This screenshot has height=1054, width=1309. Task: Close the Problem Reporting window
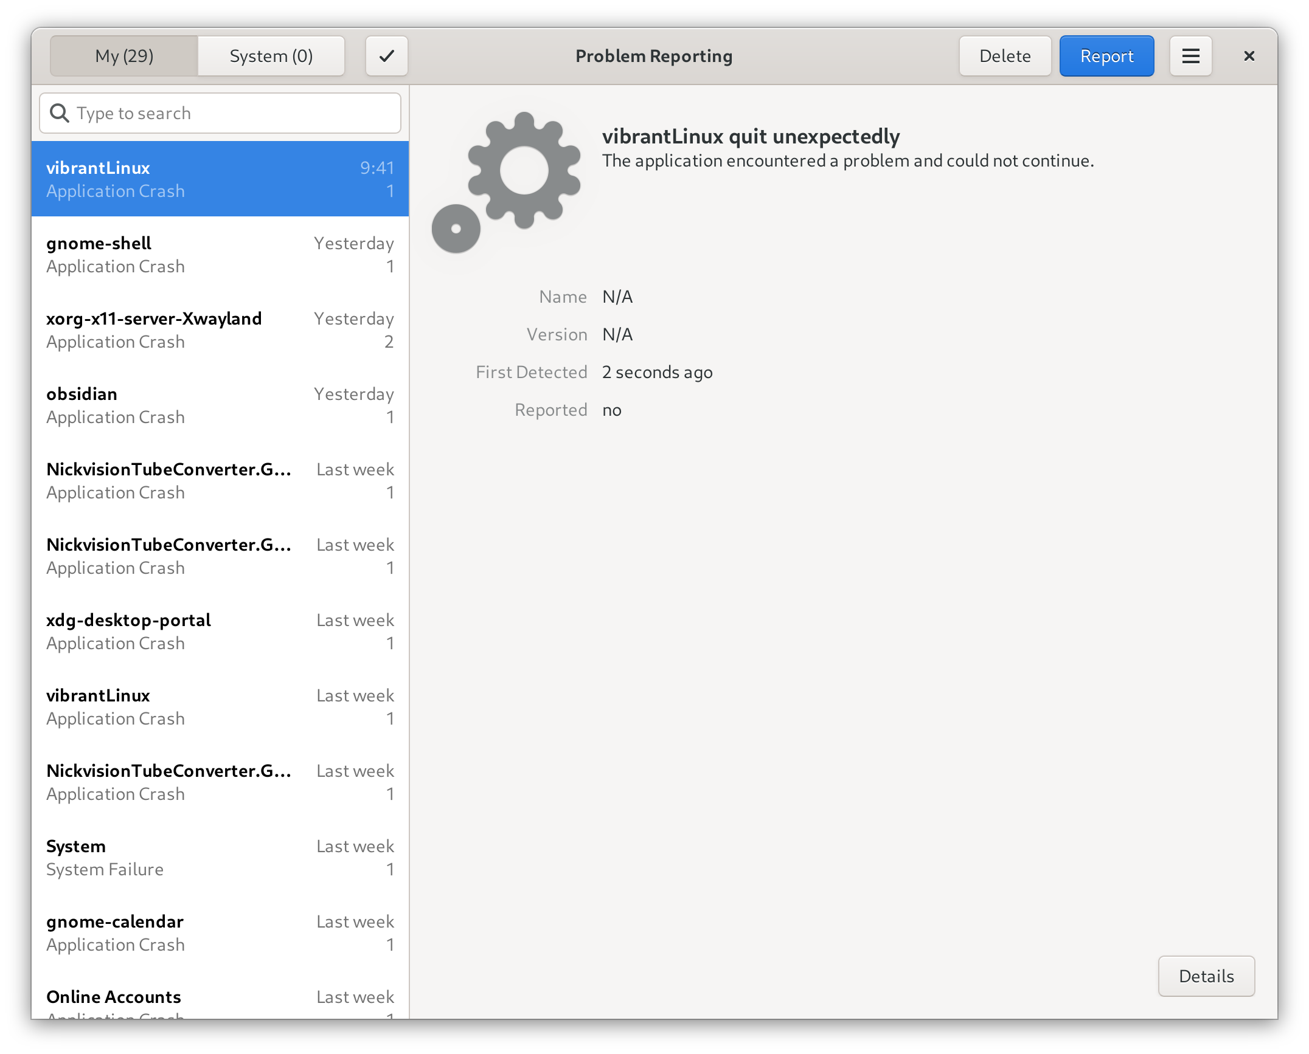[1249, 55]
